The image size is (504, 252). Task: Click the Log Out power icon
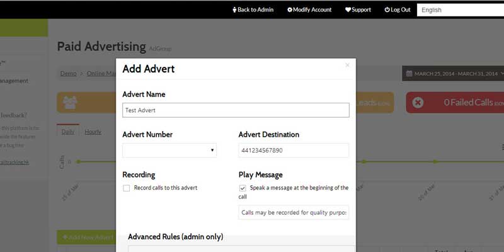387,9
